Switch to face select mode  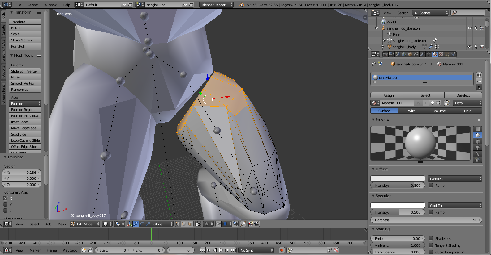191,224
